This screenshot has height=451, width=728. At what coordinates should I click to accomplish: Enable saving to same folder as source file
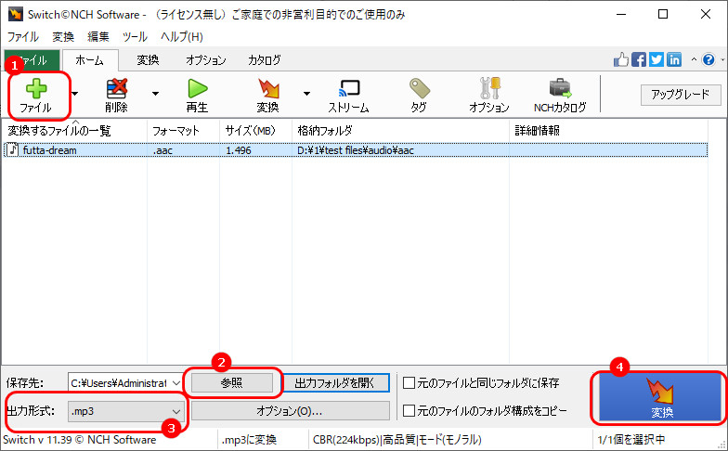point(409,382)
